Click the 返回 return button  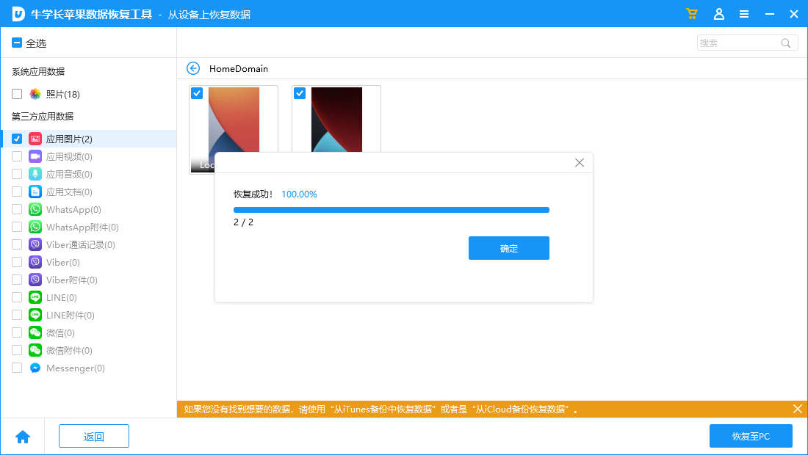(x=93, y=436)
